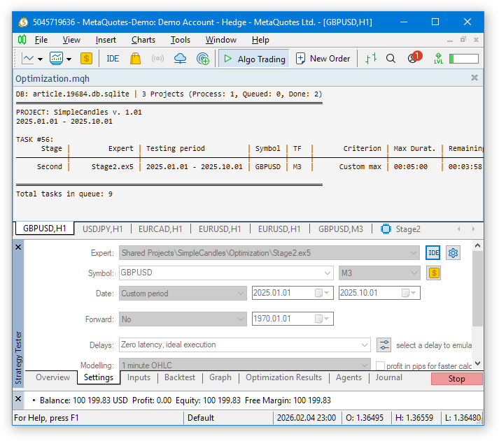Open the Insert menu

(106, 40)
